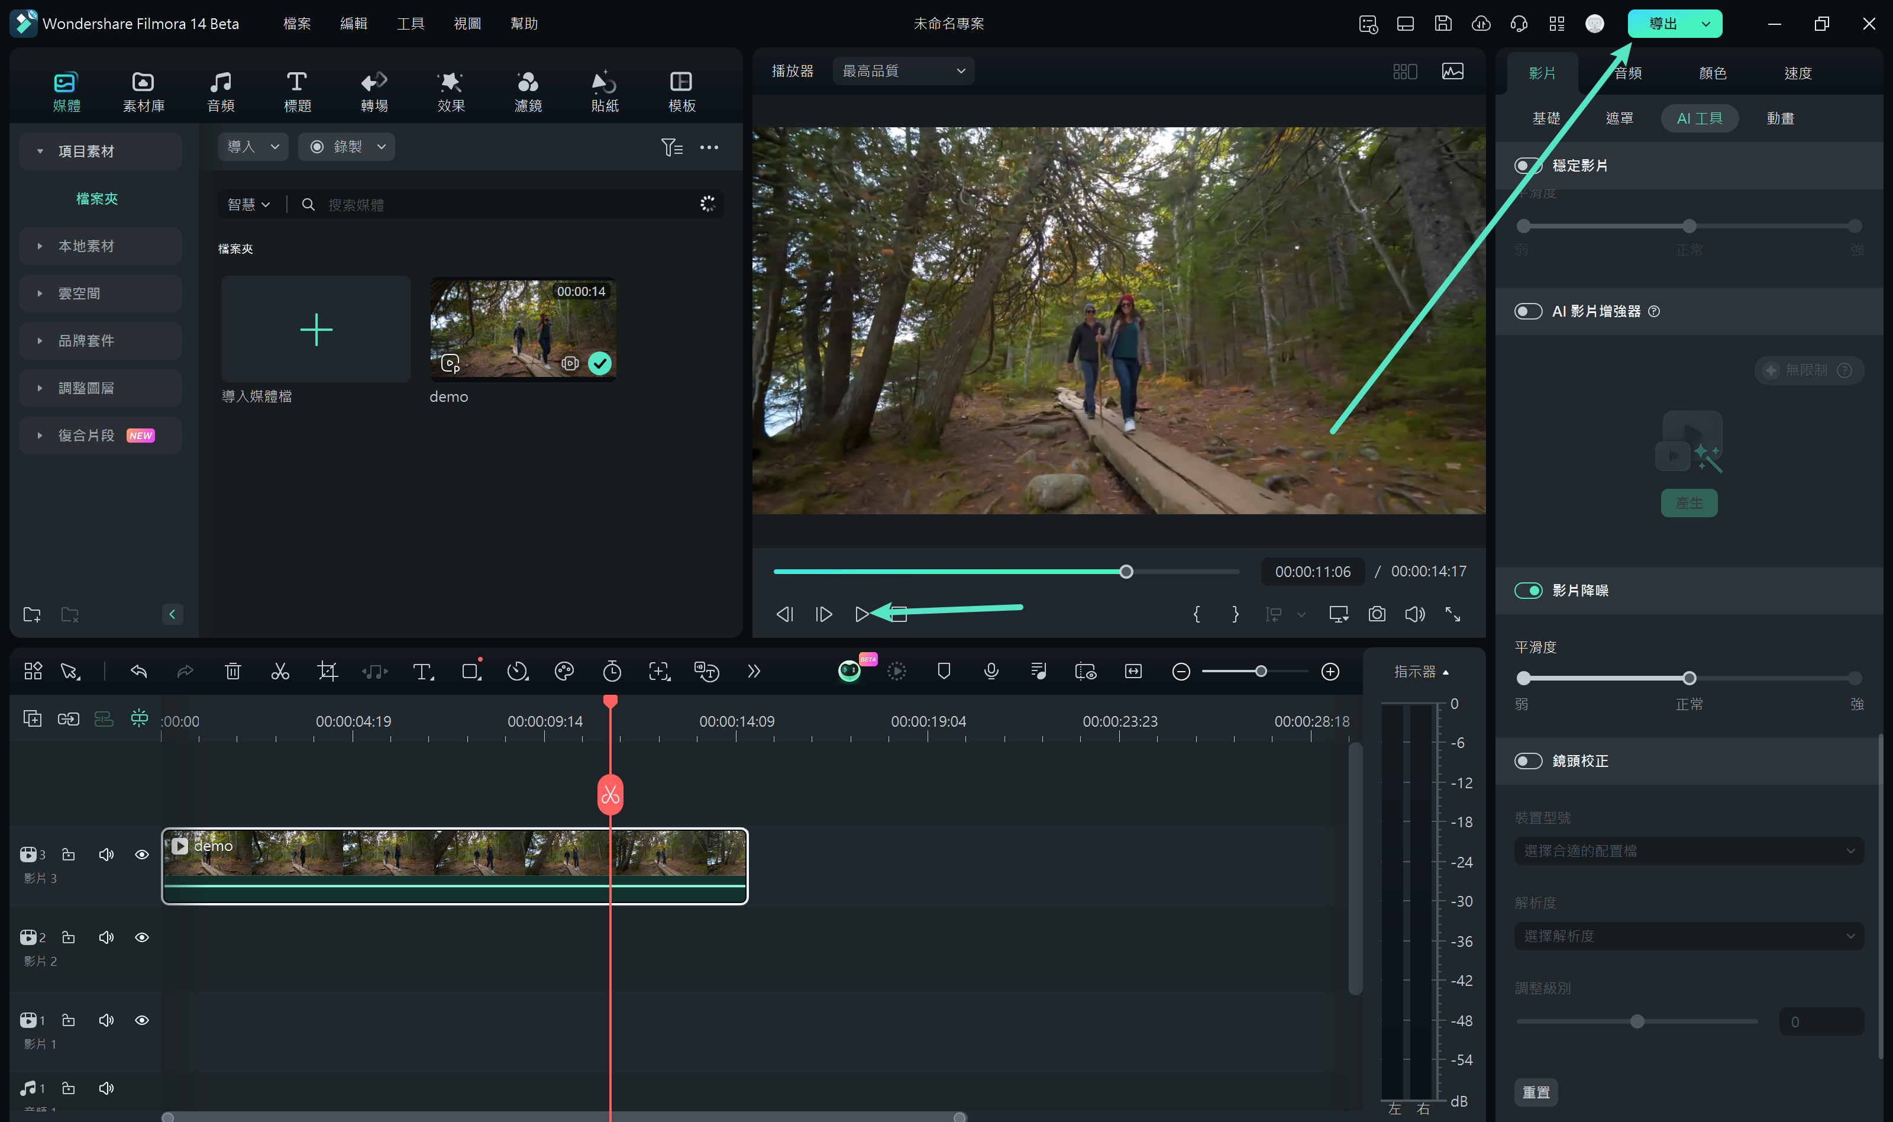Screen dimensions: 1893x1122
Task: Click the marker shield icon in timeline toolbar
Action: coord(944,672)
